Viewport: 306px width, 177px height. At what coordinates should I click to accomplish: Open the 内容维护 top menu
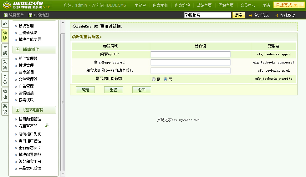pyautogui.click(x=182, y=5)
